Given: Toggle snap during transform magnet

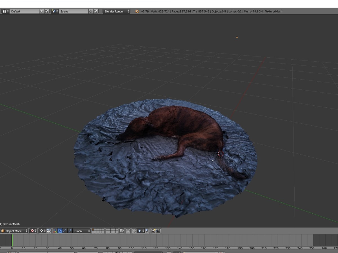Looking at the screenshot, I should tap(134, 231).
